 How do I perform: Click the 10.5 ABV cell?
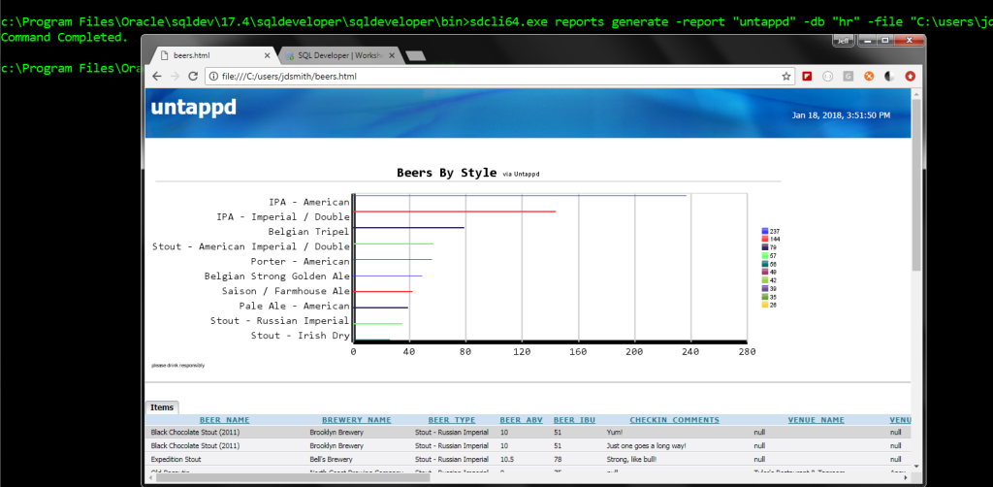tap(505, 459)
